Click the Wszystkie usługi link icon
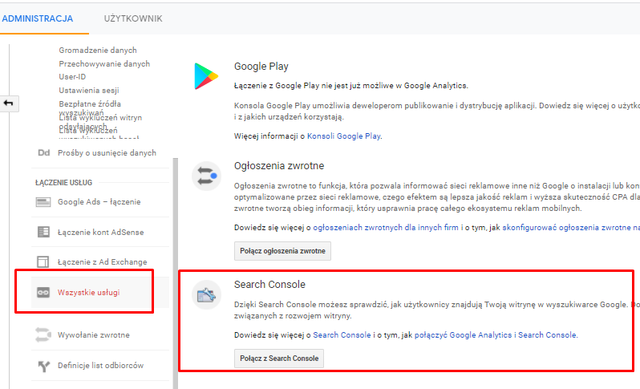640x389 pixels. click(x=43, y=293)
